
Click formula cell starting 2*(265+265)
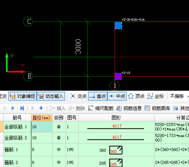(172, 162)
